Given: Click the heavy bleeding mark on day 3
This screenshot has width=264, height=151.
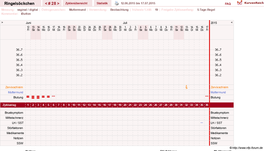Looking at the screenshot, I should pyautogui.click(x=38, y=97).
